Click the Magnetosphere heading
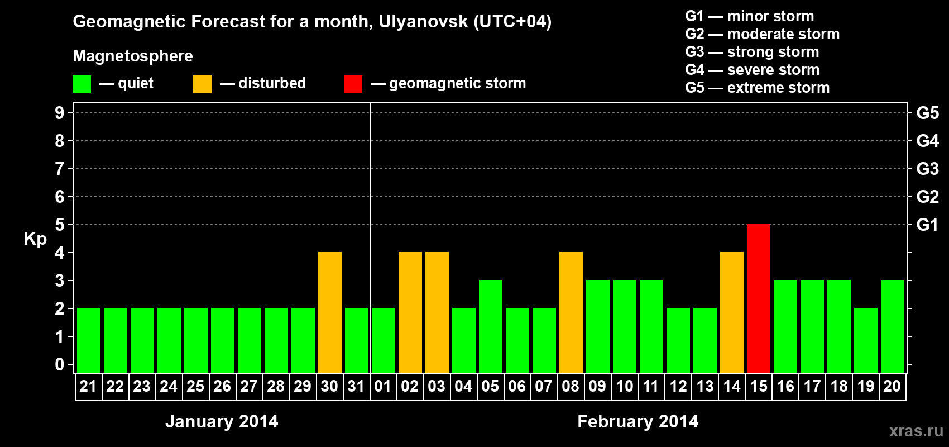 [x=133, y=56]
